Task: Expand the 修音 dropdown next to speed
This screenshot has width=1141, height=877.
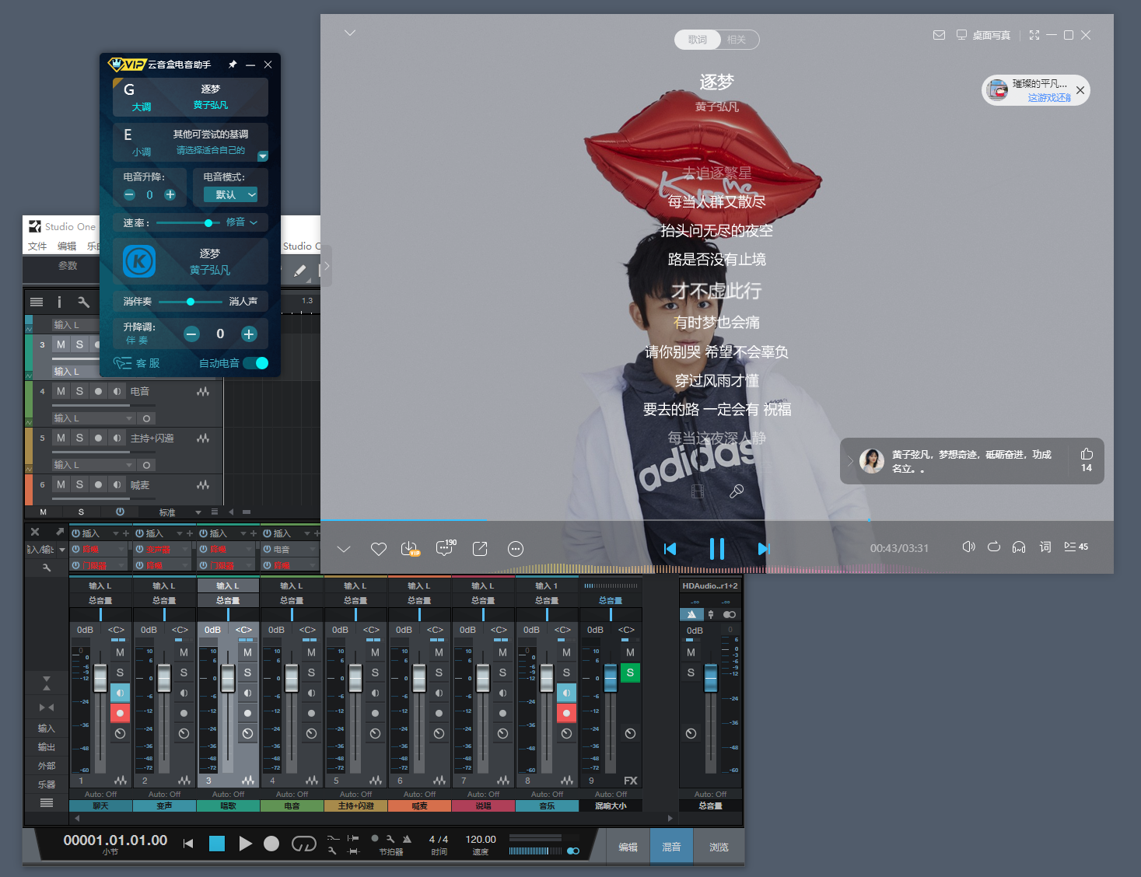Action: [242, 222]
